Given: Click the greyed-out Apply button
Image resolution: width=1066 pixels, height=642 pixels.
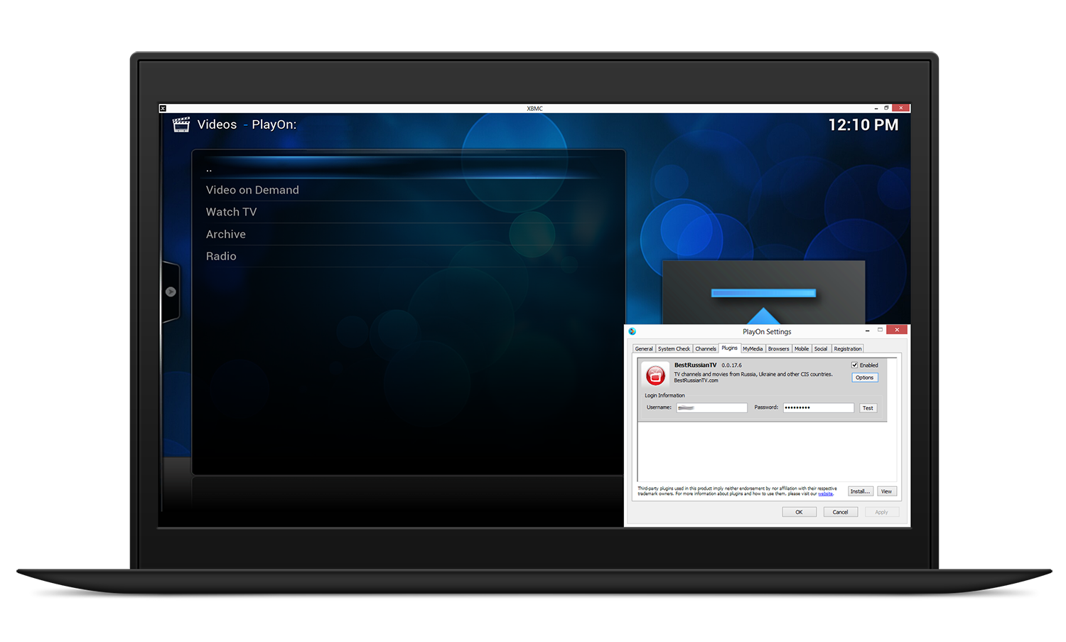Looking at the screenshot, I should [881, 512].
